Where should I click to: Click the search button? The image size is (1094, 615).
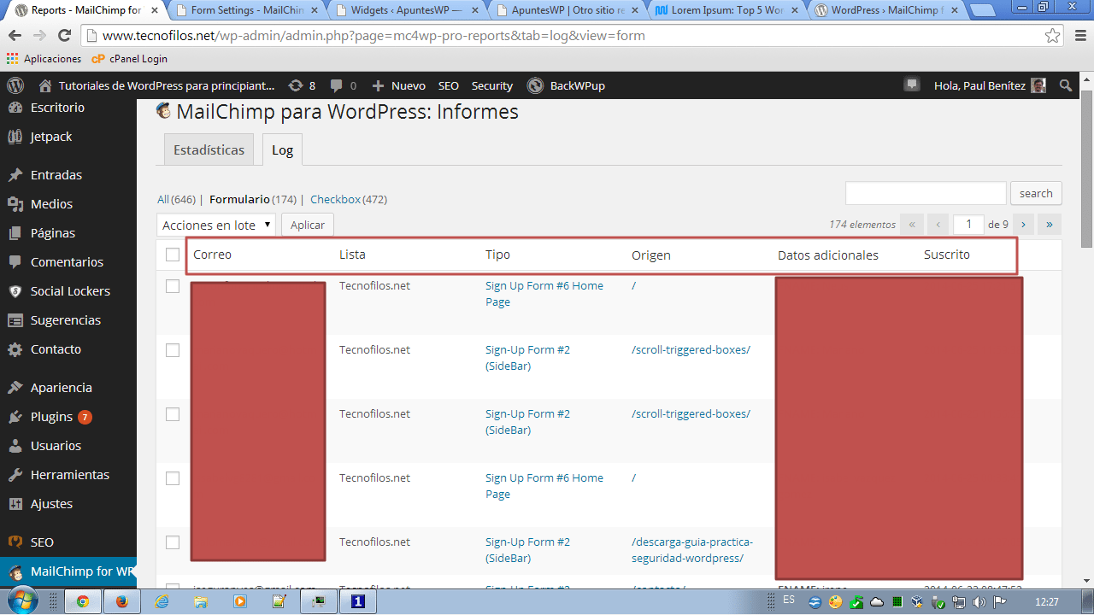[1036, 193]
